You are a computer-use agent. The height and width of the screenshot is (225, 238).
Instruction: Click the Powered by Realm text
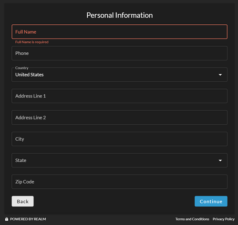coord(28,219)
